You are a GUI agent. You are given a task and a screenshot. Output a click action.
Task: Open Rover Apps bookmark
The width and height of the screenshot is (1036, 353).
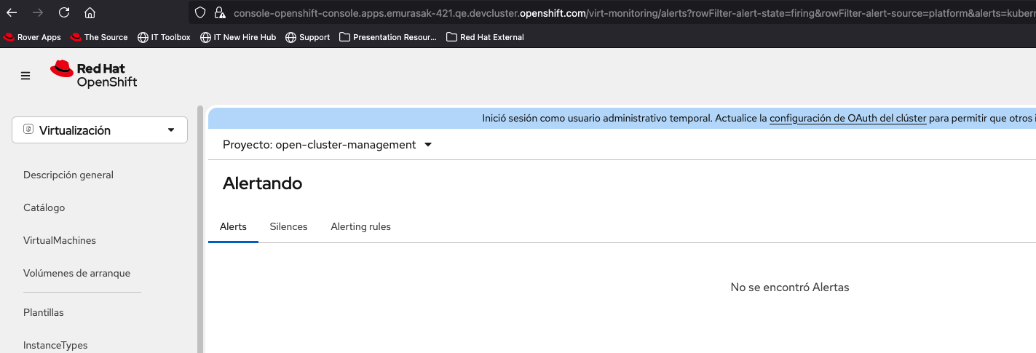[33, 37]
